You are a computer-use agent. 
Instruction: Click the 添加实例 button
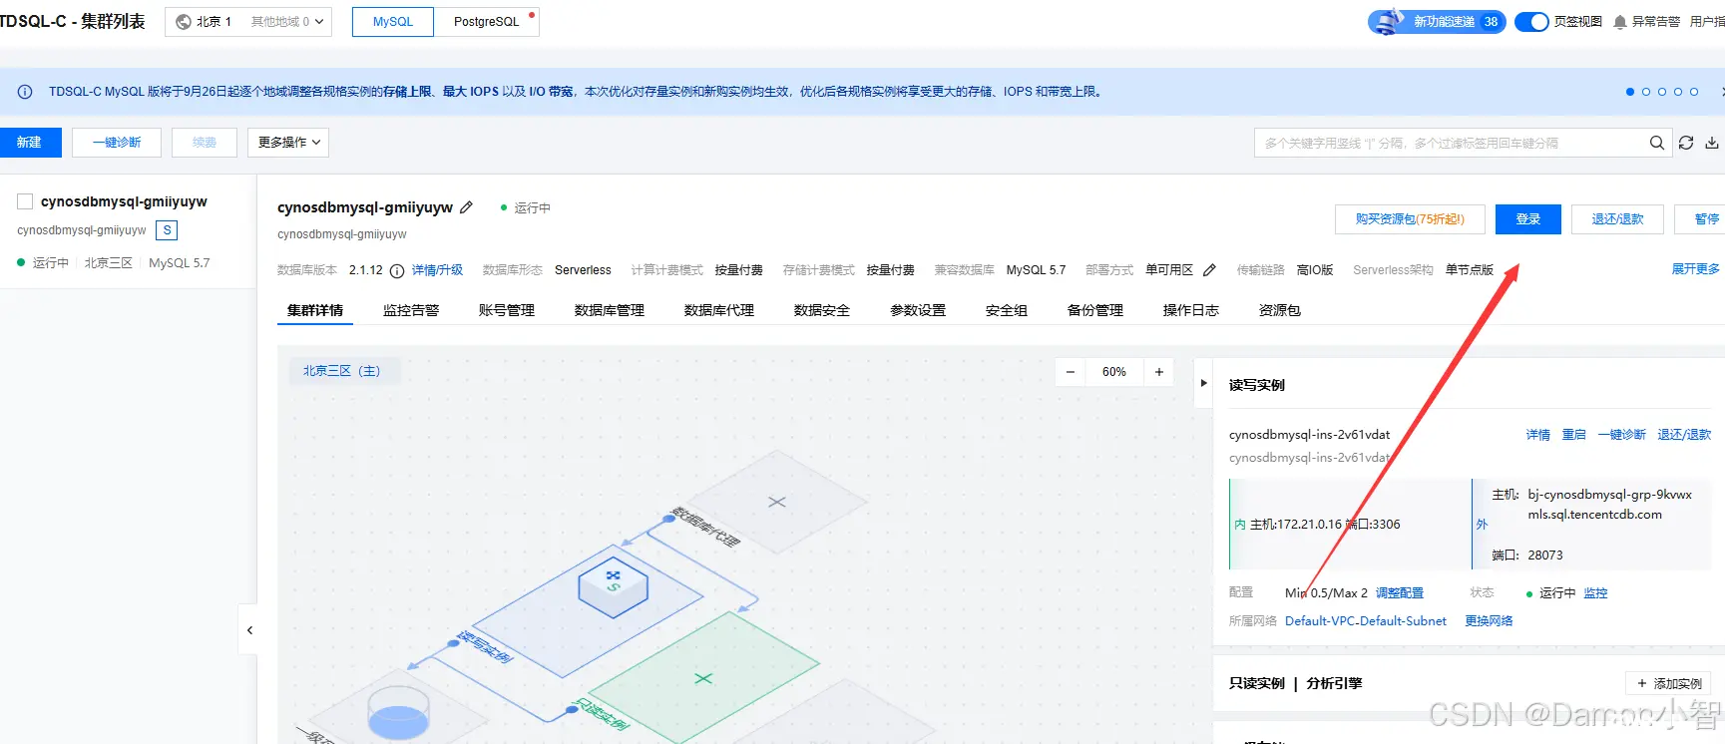point(1668,683)
